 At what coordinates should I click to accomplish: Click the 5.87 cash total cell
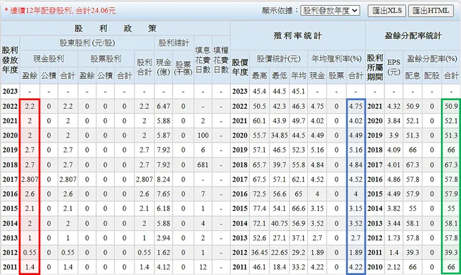(x=163, y=136)
